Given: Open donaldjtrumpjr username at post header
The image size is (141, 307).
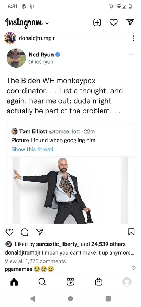Looking at the screenshot, I should point(37,38).
